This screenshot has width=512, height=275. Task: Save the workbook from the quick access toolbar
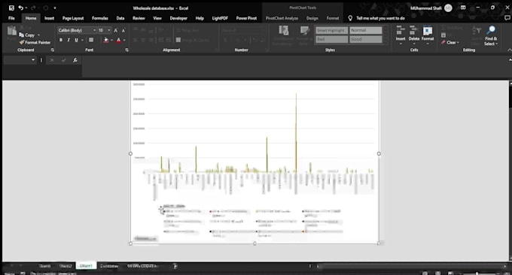click(11, 8)
